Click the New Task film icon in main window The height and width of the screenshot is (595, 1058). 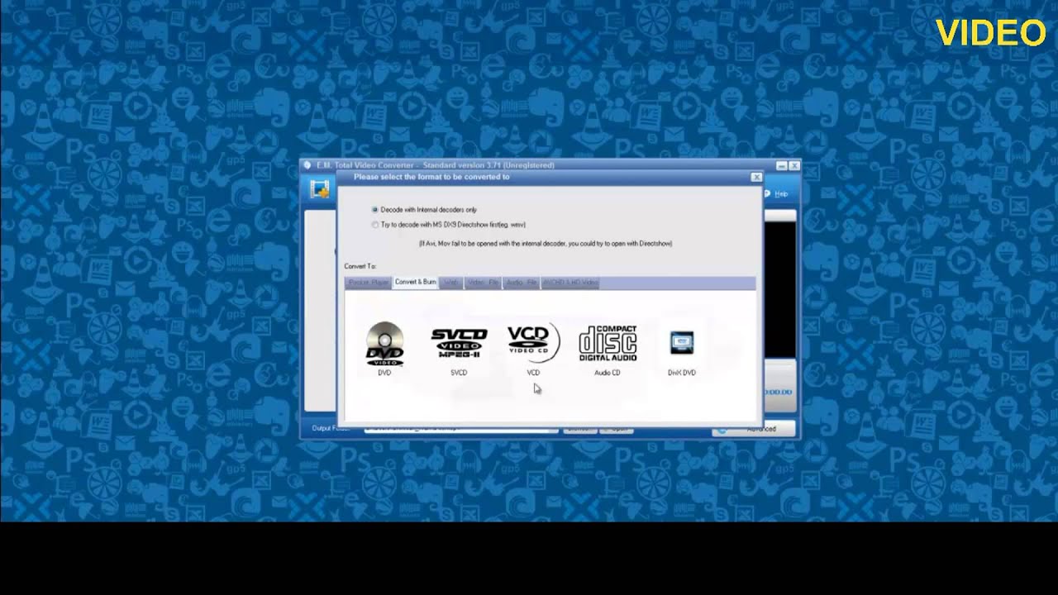pos(320,189)
